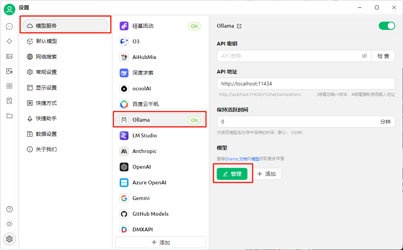Image resolution: width=403 pixels, height=250 pixels.
Task: Open the chat assistant sidebar icon
Action: coord(9,26)
